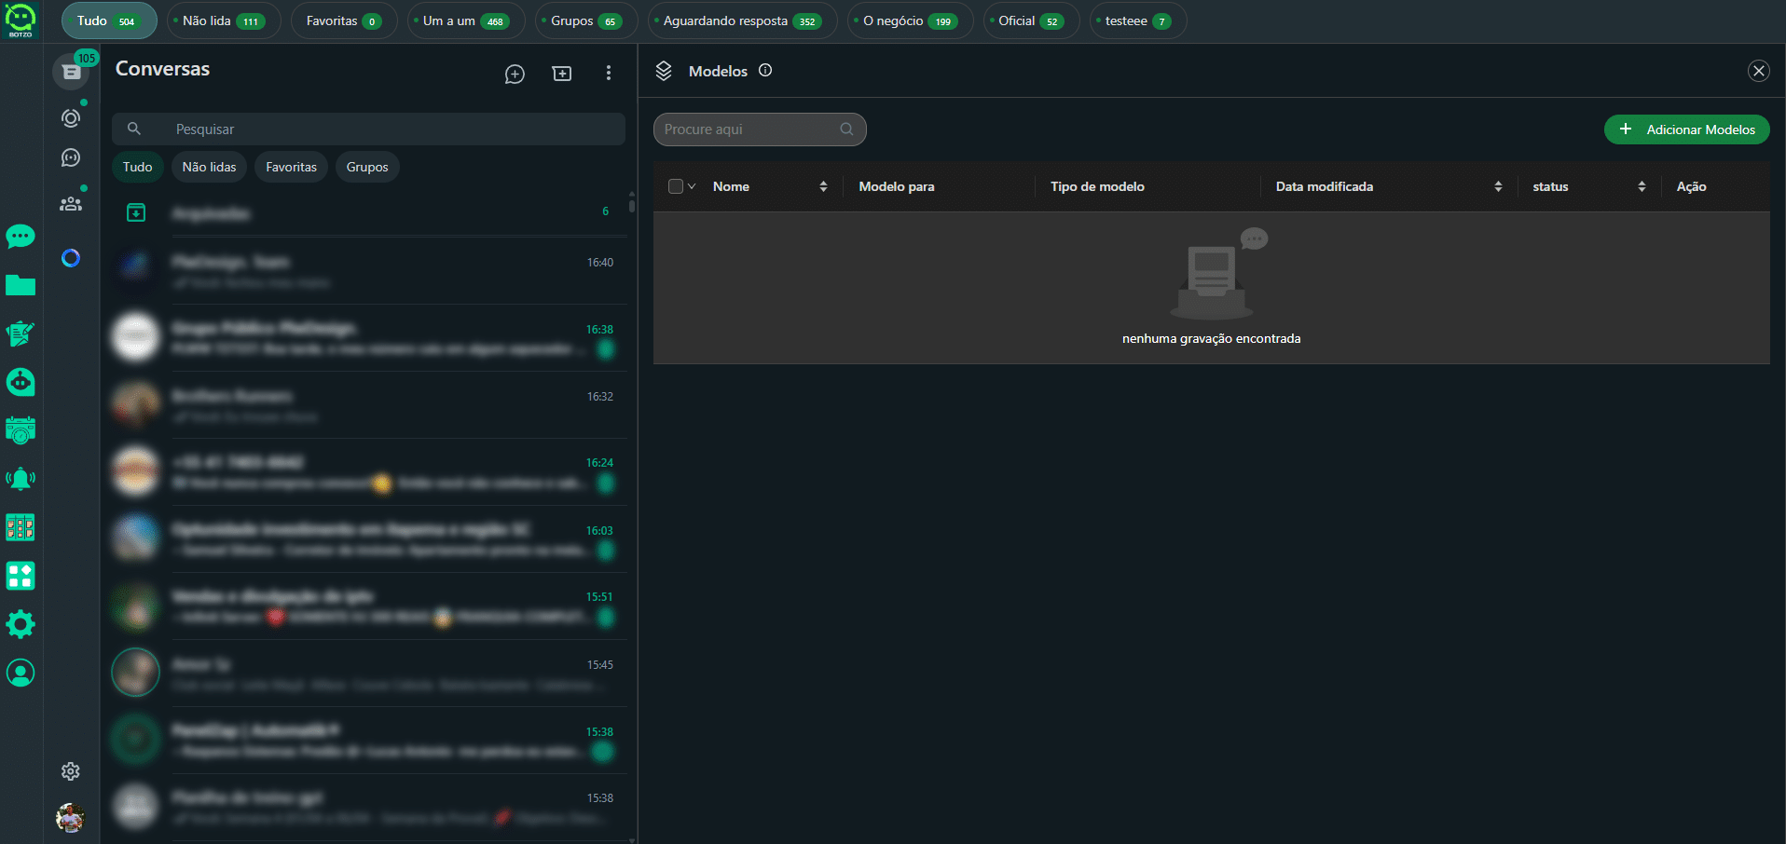Click the new chat icon in Conversas header
This screenshot has height=844, width=1786.
coord(515,74)
